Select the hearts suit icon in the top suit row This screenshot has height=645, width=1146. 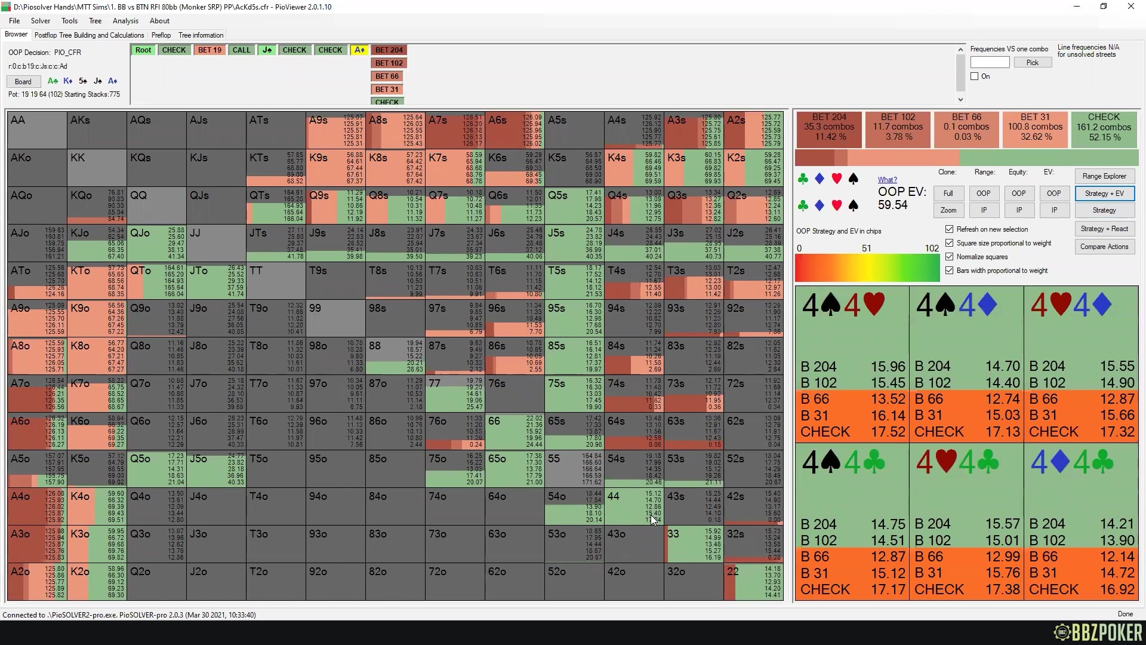tap(836, 179)
